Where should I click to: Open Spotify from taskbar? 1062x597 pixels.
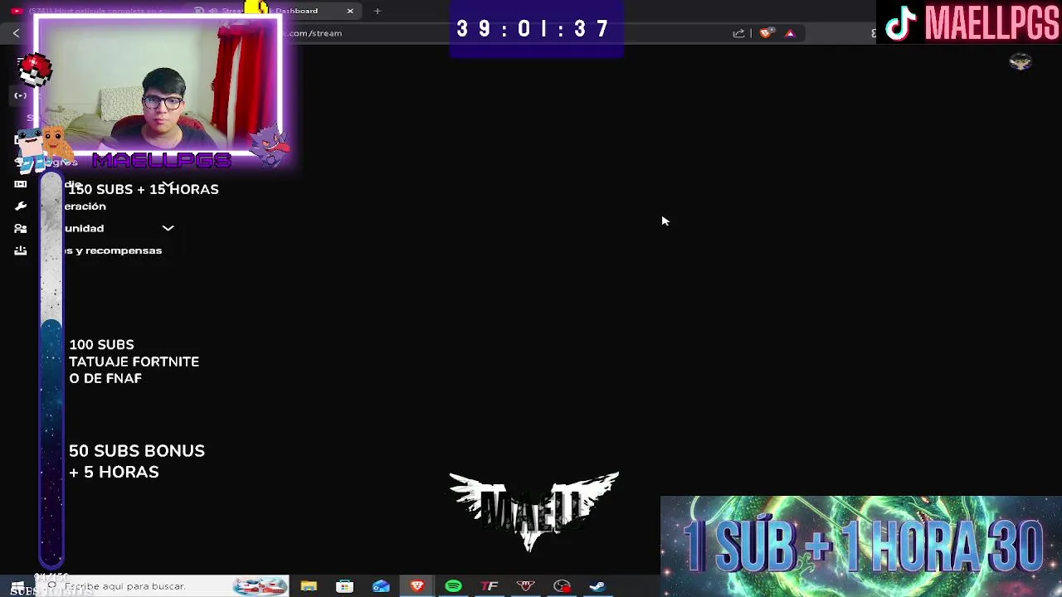[453, 586]
